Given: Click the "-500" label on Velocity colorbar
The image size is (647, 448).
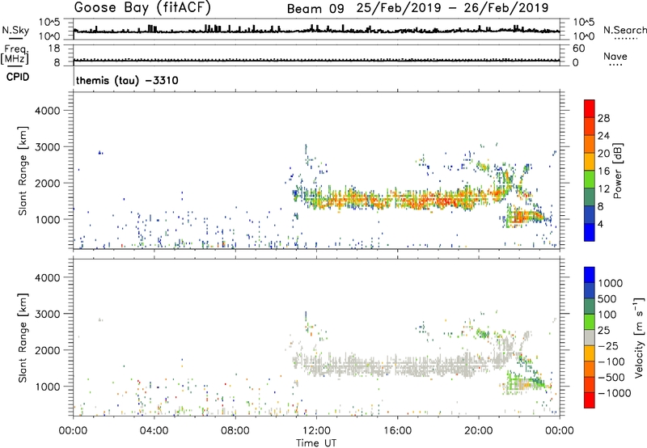Looking at the screenshot, I should [611, 377].
